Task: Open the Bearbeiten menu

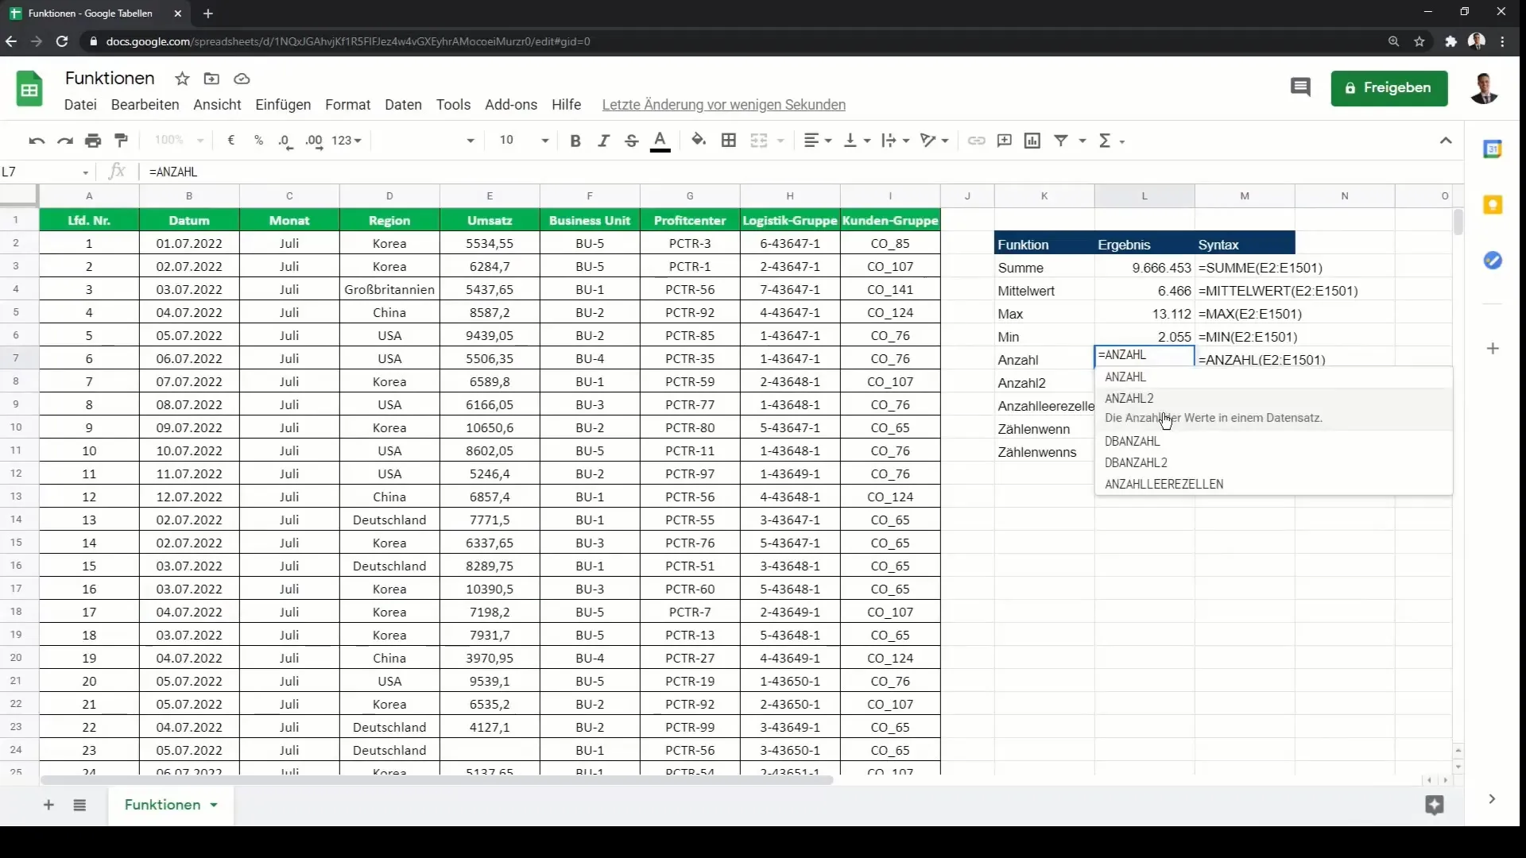Action: pos(145,105)
